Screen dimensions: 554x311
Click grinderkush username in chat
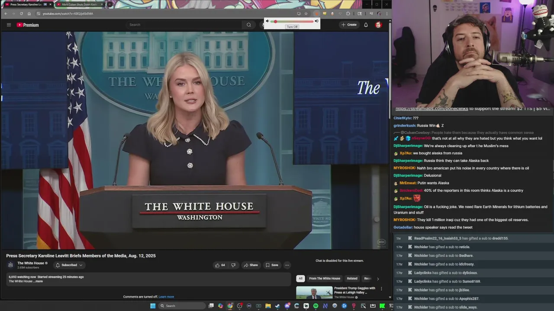tap(405, 125)
